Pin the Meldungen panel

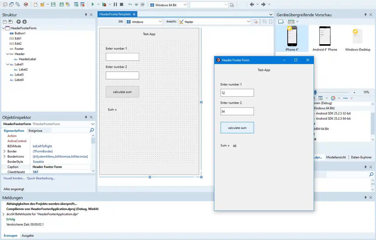coord(366,198)
